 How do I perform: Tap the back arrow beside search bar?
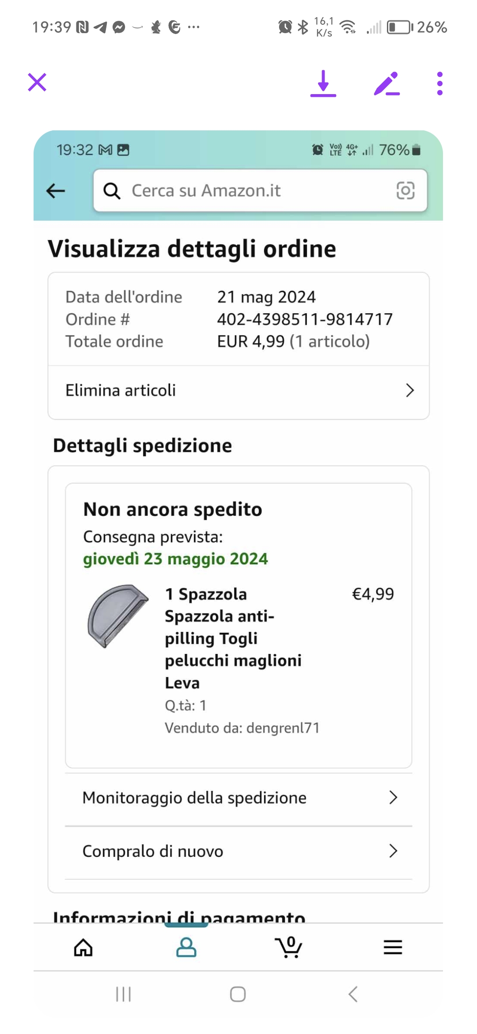(x=56, y=191)
